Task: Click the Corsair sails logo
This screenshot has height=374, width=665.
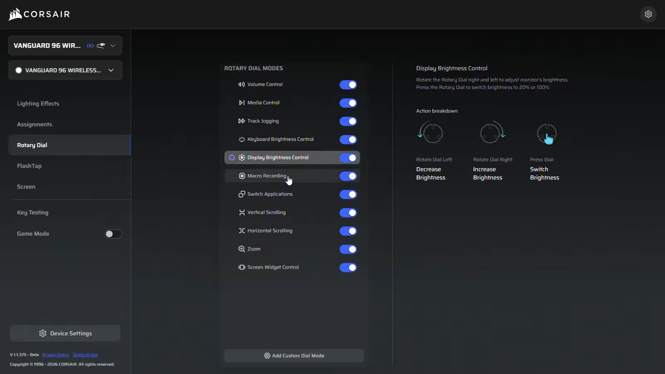Action: [15, 14]
